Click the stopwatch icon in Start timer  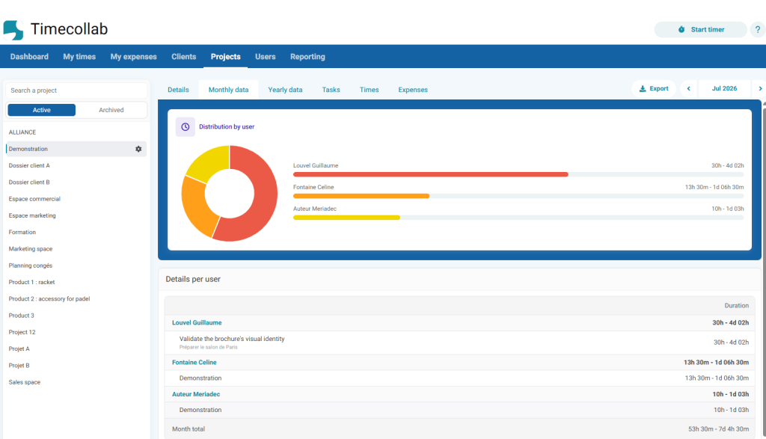coord(681,30)
